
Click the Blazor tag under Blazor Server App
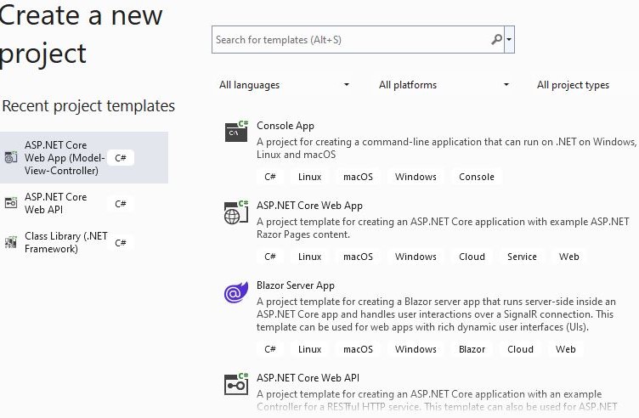pyautogui.click(x=472, y=349)
